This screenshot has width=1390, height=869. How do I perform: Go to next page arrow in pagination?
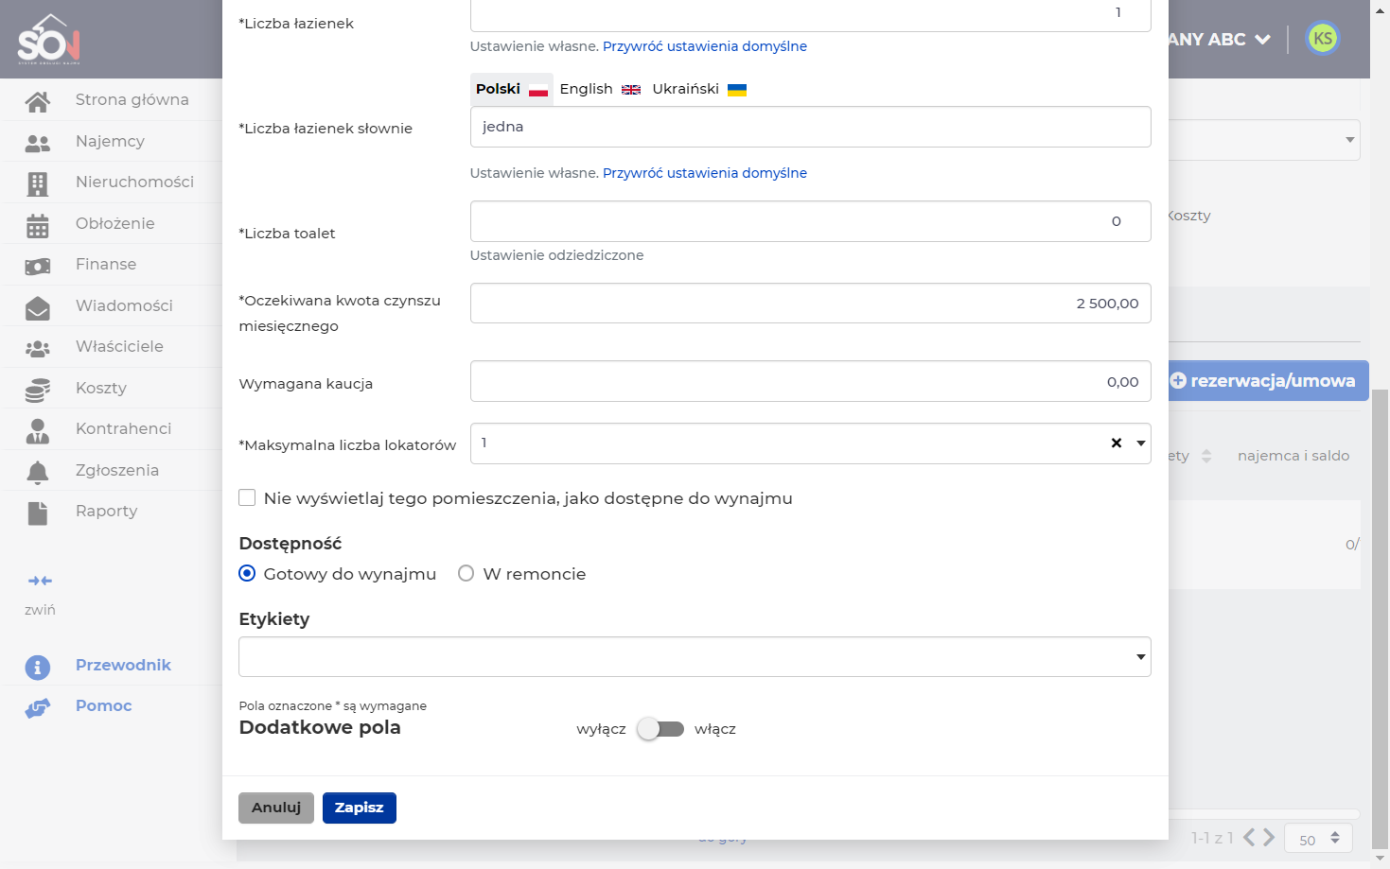coord(1269,838)
